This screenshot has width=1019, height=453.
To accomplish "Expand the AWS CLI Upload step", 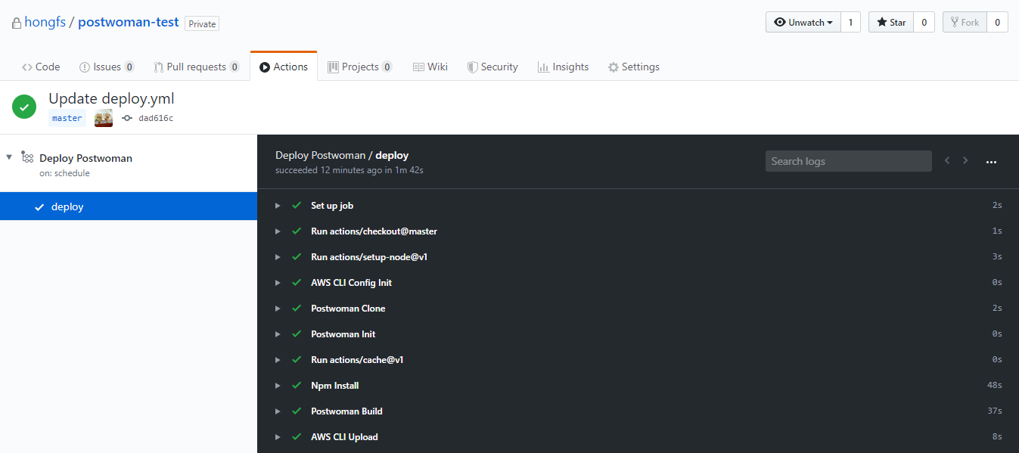I will coord(278,437).
